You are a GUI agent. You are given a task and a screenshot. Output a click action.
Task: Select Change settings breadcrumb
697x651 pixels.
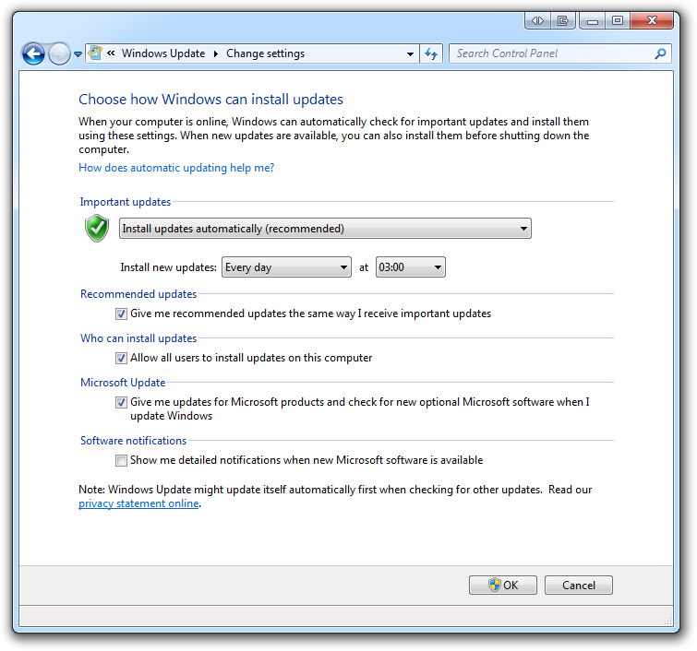(265, 53)
